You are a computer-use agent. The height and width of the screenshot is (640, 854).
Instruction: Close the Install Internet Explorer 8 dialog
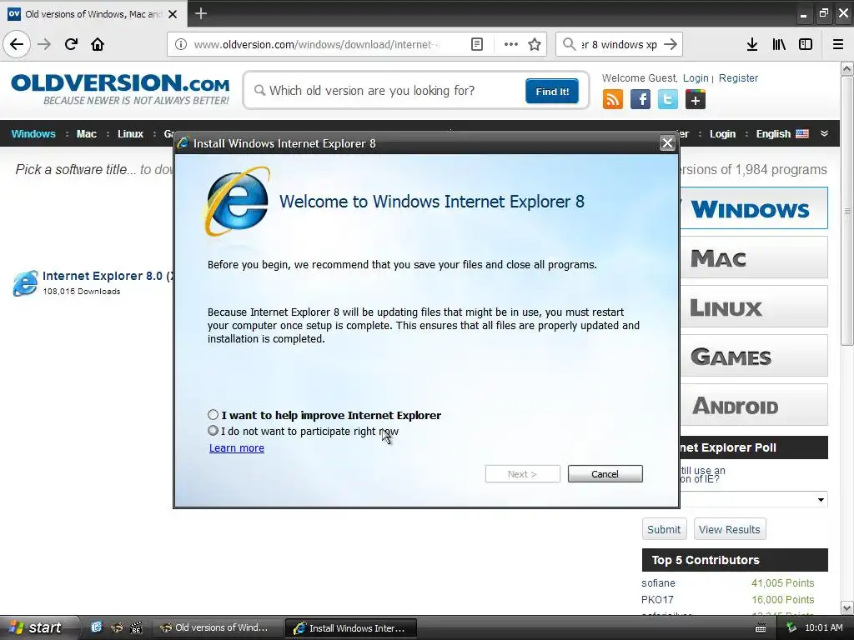(667, 143)
